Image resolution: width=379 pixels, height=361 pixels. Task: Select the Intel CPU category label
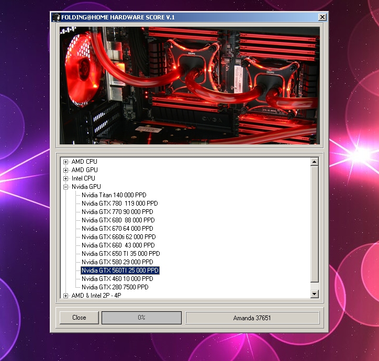83,178
